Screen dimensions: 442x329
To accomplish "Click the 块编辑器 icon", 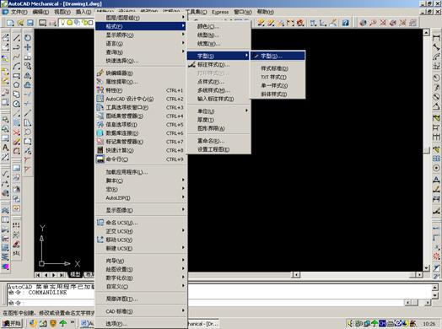I will click(x=100, y=73).
